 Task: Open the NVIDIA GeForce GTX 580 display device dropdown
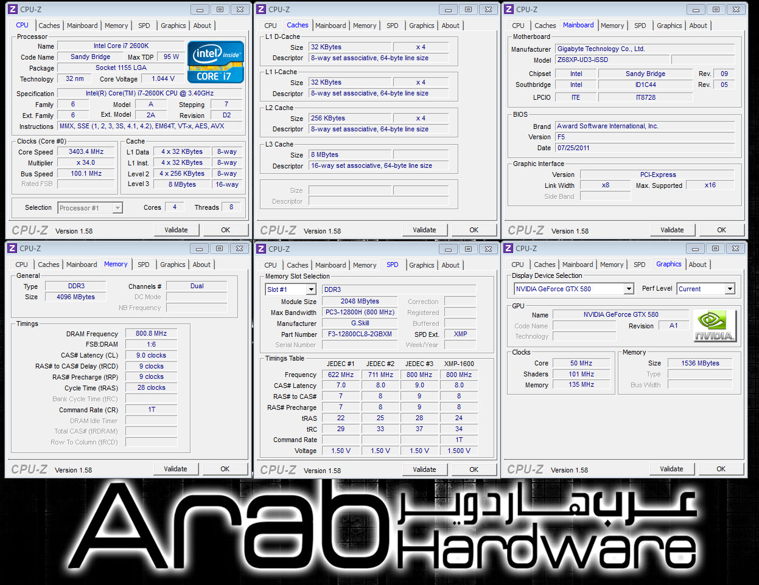pos(629,289)
